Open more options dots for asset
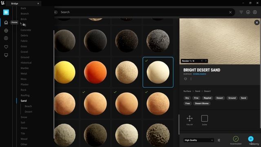This screenshot has width=261, height=147. pos(191,79)
